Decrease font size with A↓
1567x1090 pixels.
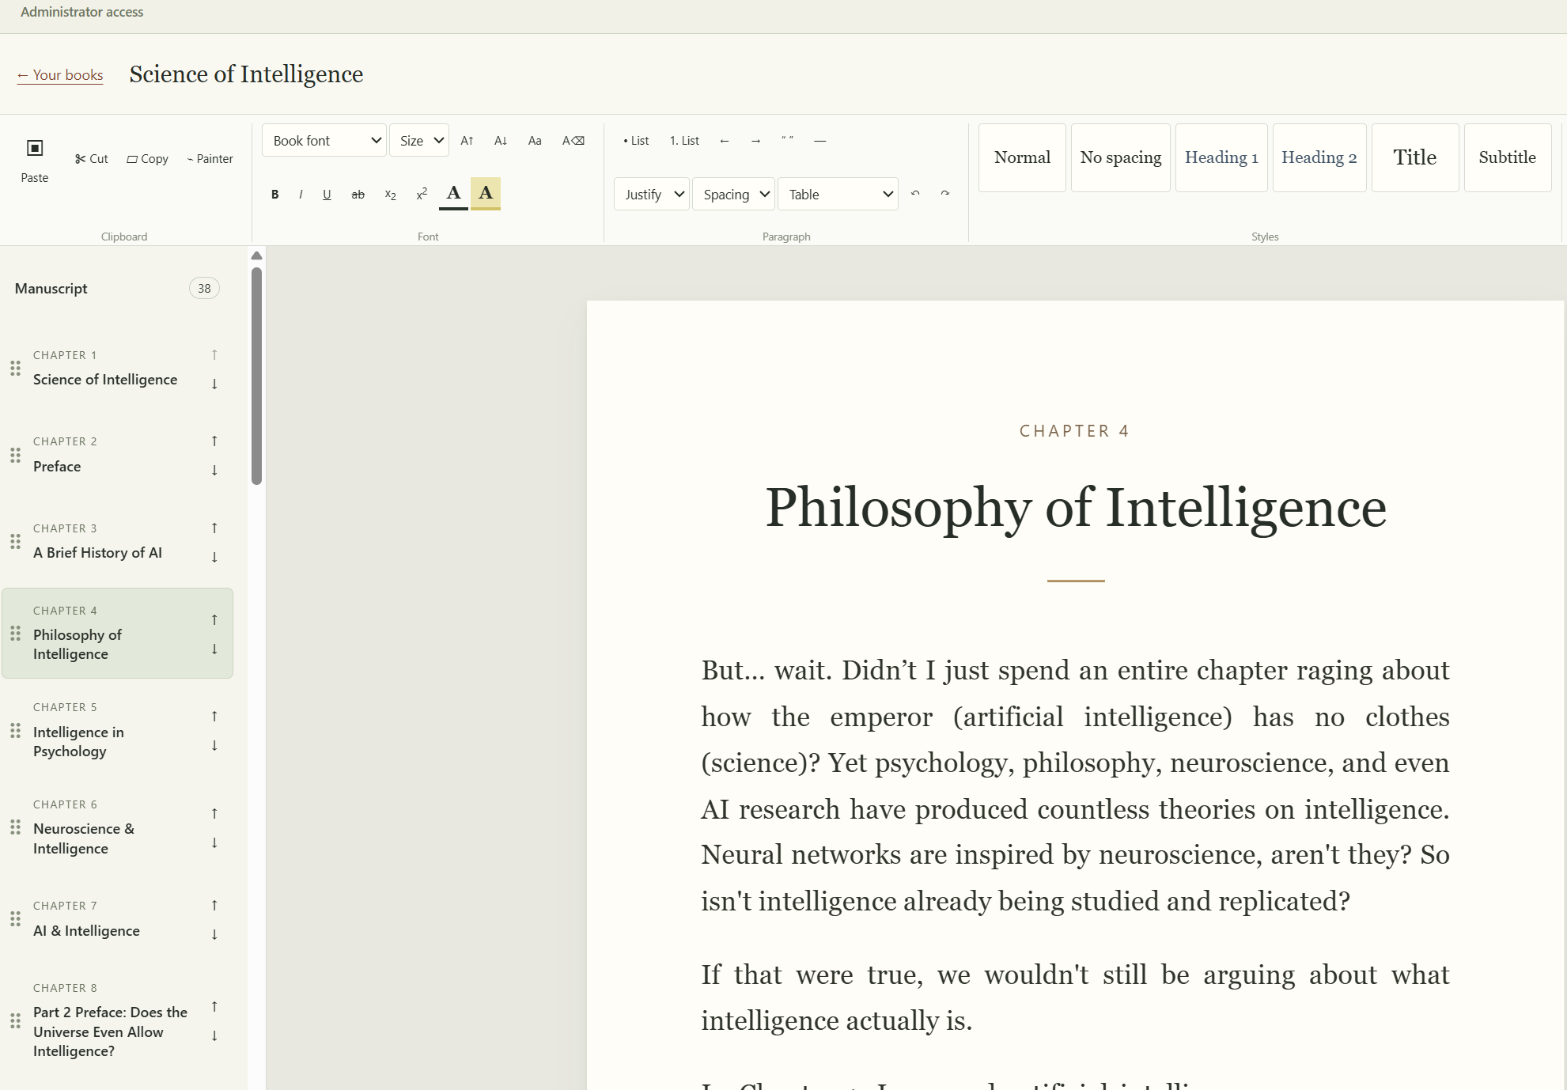pyautogui.click(x=501, y=141)
